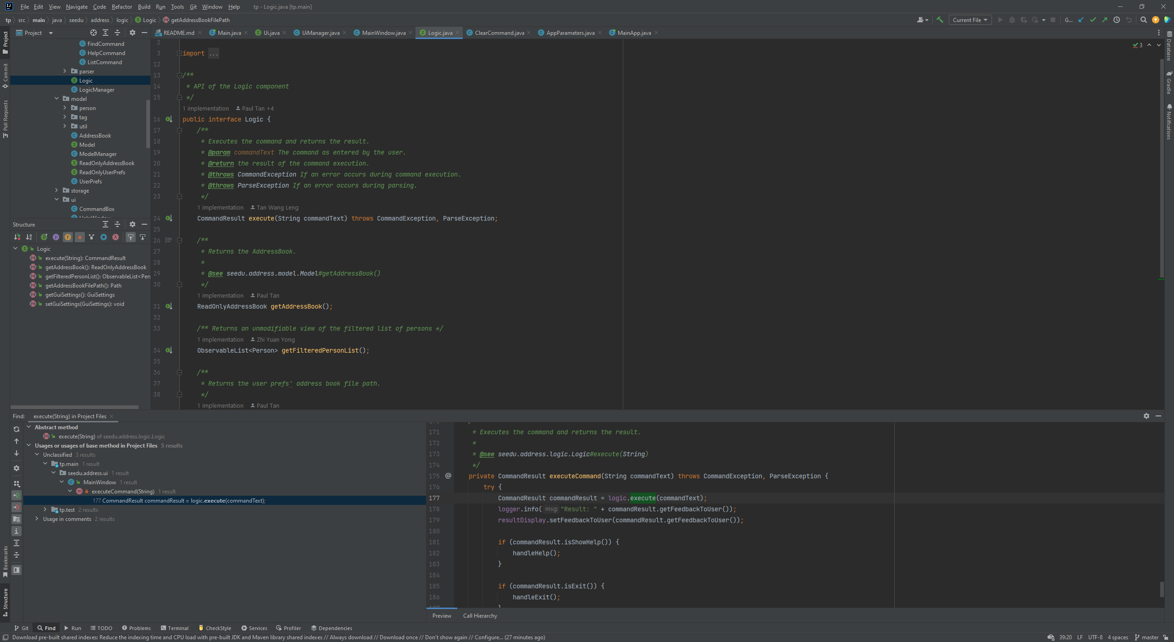Screen dimensions: 1174x642
Task: Open the Refactor menu
Action: click(x=122, y=6)
